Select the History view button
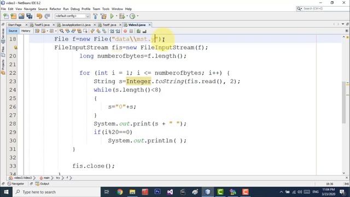 pos(26,31)
